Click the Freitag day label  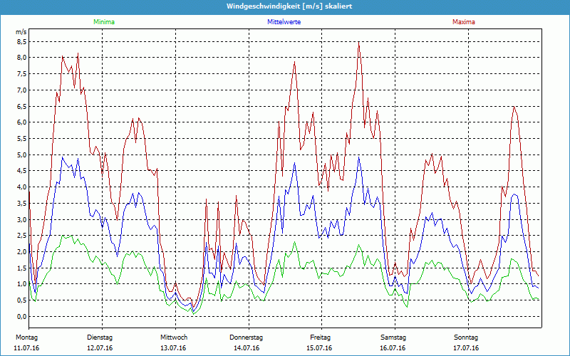(x=320, y=337)
